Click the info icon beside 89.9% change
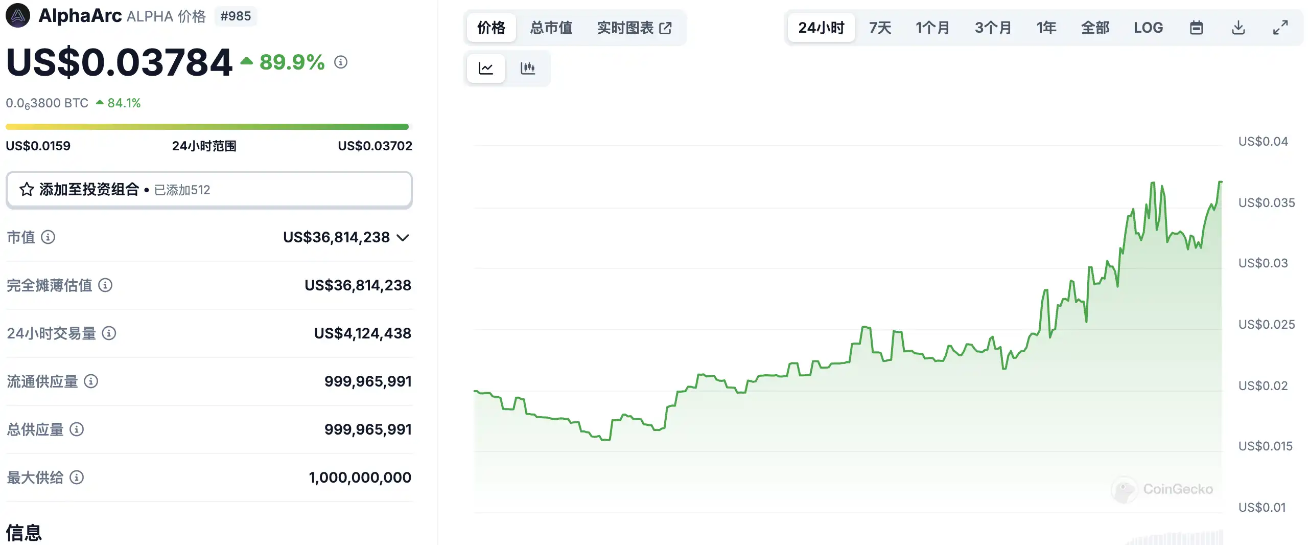This screenshot has height=545, width=1309. pos(341,62)
